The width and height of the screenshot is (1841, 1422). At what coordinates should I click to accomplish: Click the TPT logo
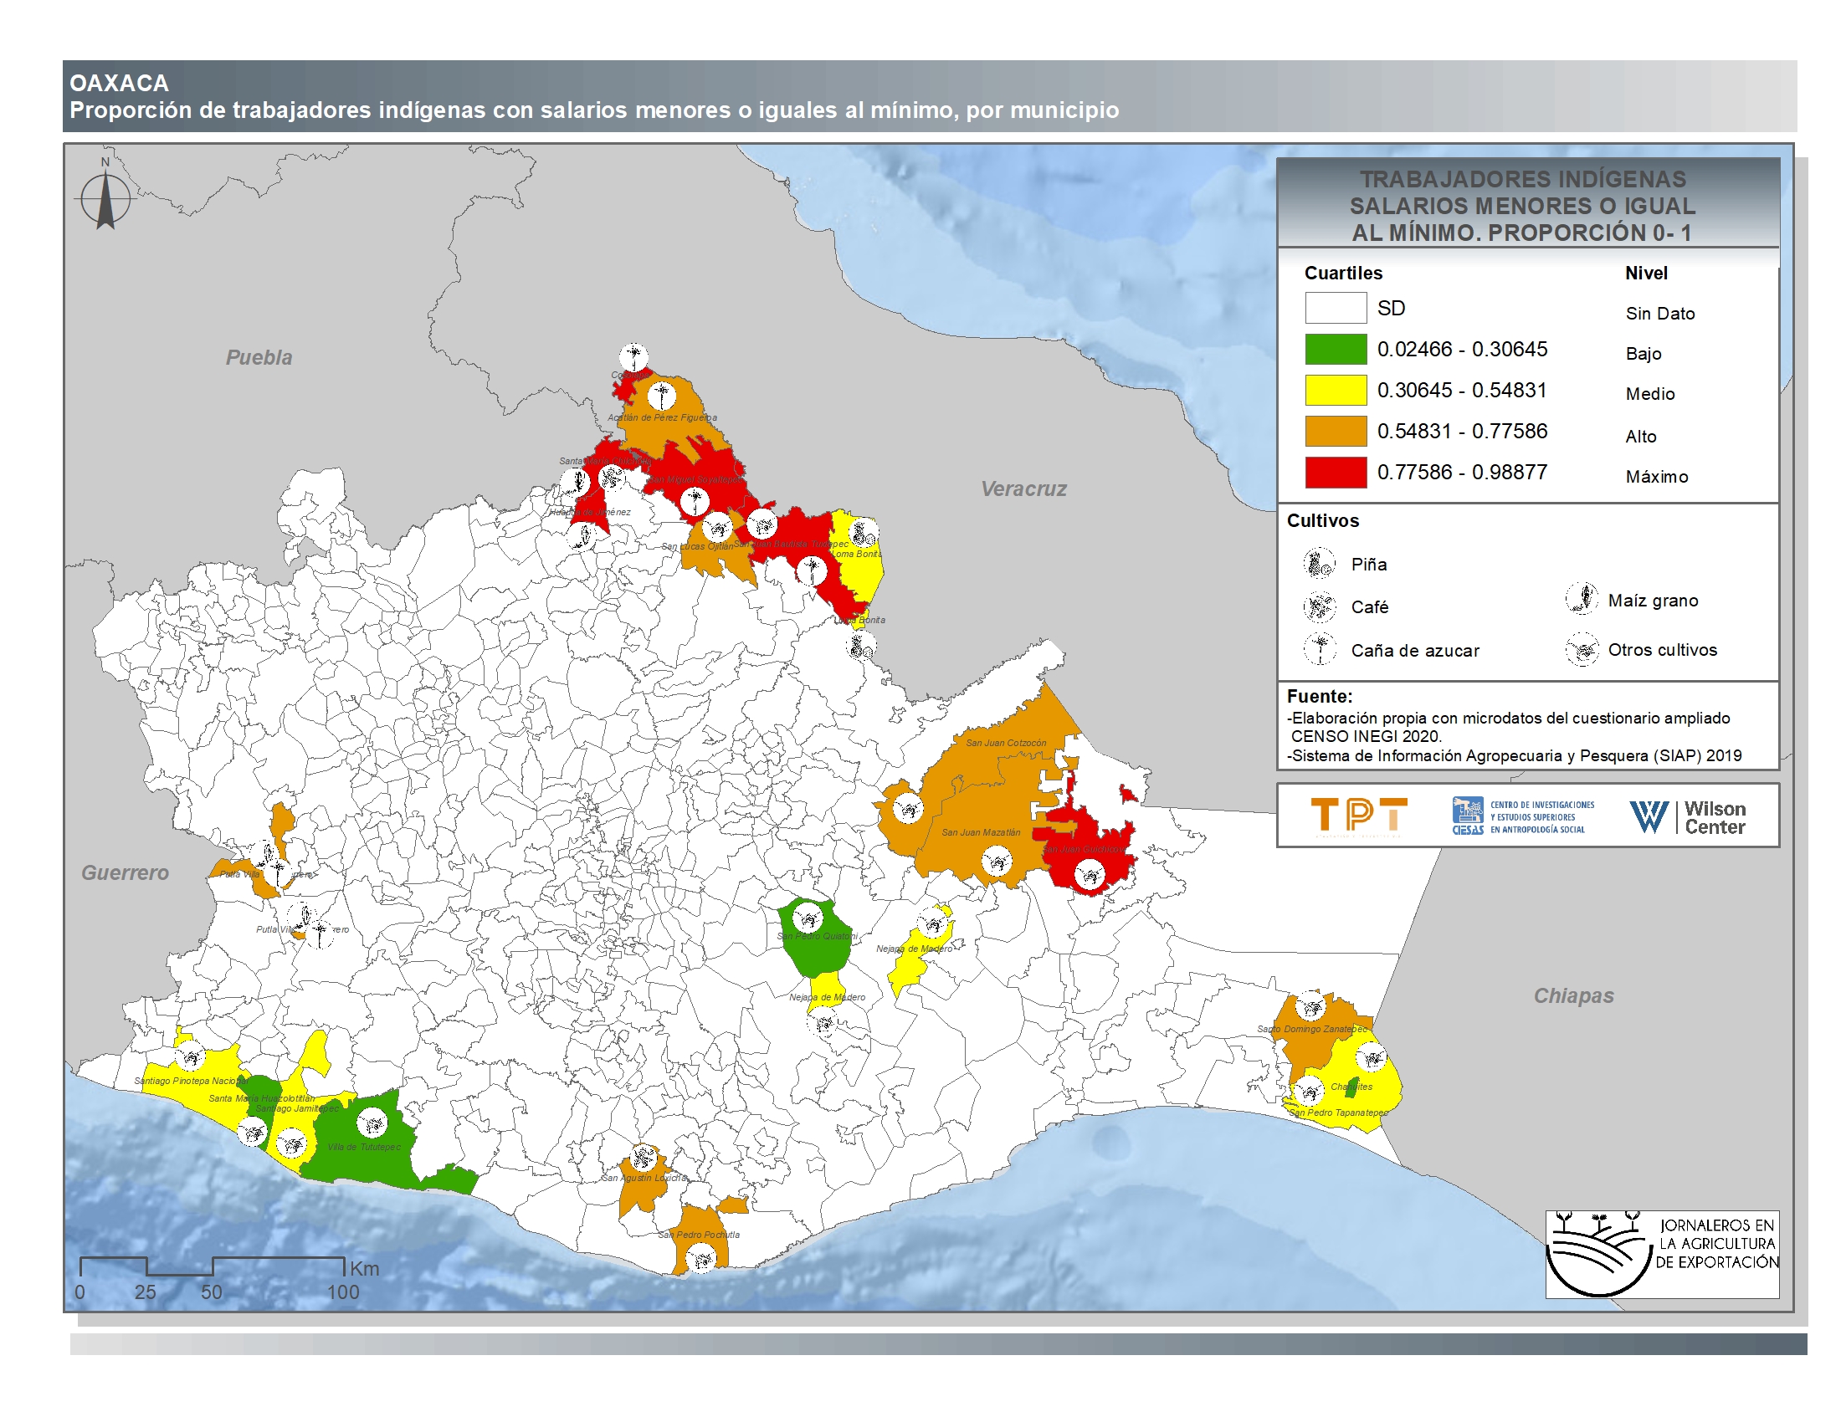tap(1359, 816)
